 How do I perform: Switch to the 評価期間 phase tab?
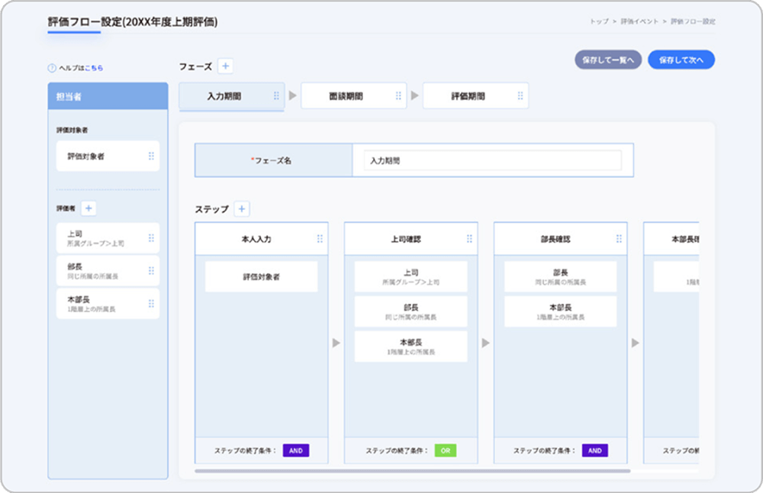click(x=468, y=96)
